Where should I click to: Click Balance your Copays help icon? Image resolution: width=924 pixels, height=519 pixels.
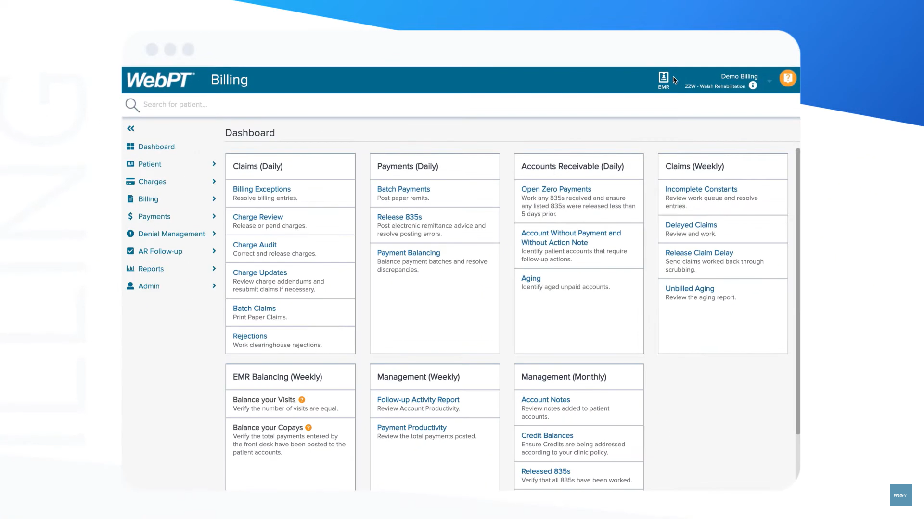(x=308, y=428)
